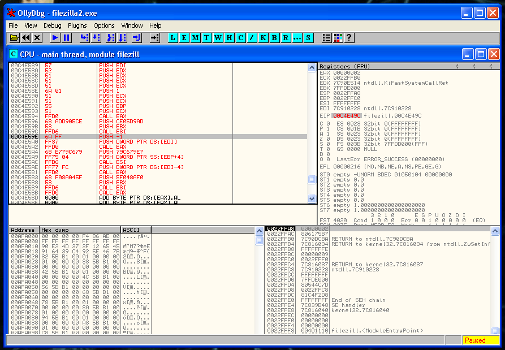Viewport: 505px width, 350px height.
Task: Click the Open file folder icon
Action: 14,38
